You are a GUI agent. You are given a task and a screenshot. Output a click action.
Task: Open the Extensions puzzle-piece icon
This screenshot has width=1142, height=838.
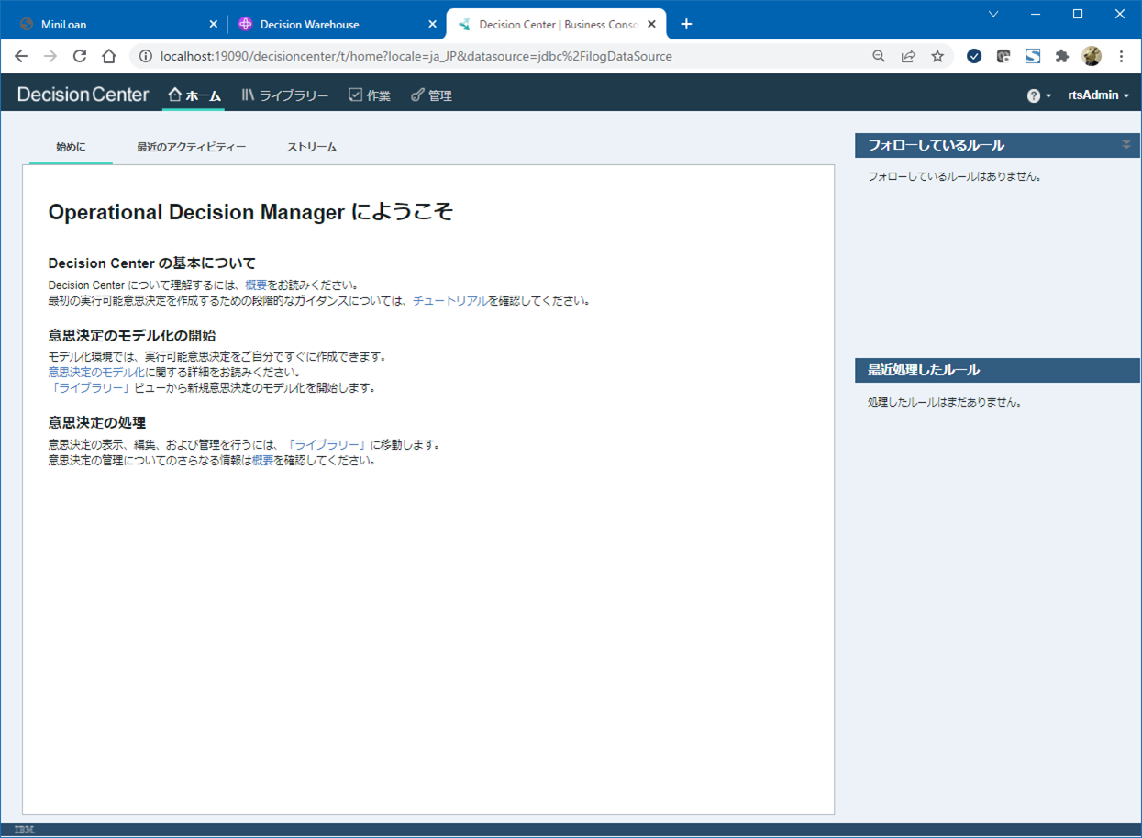tap(1062, 56)
